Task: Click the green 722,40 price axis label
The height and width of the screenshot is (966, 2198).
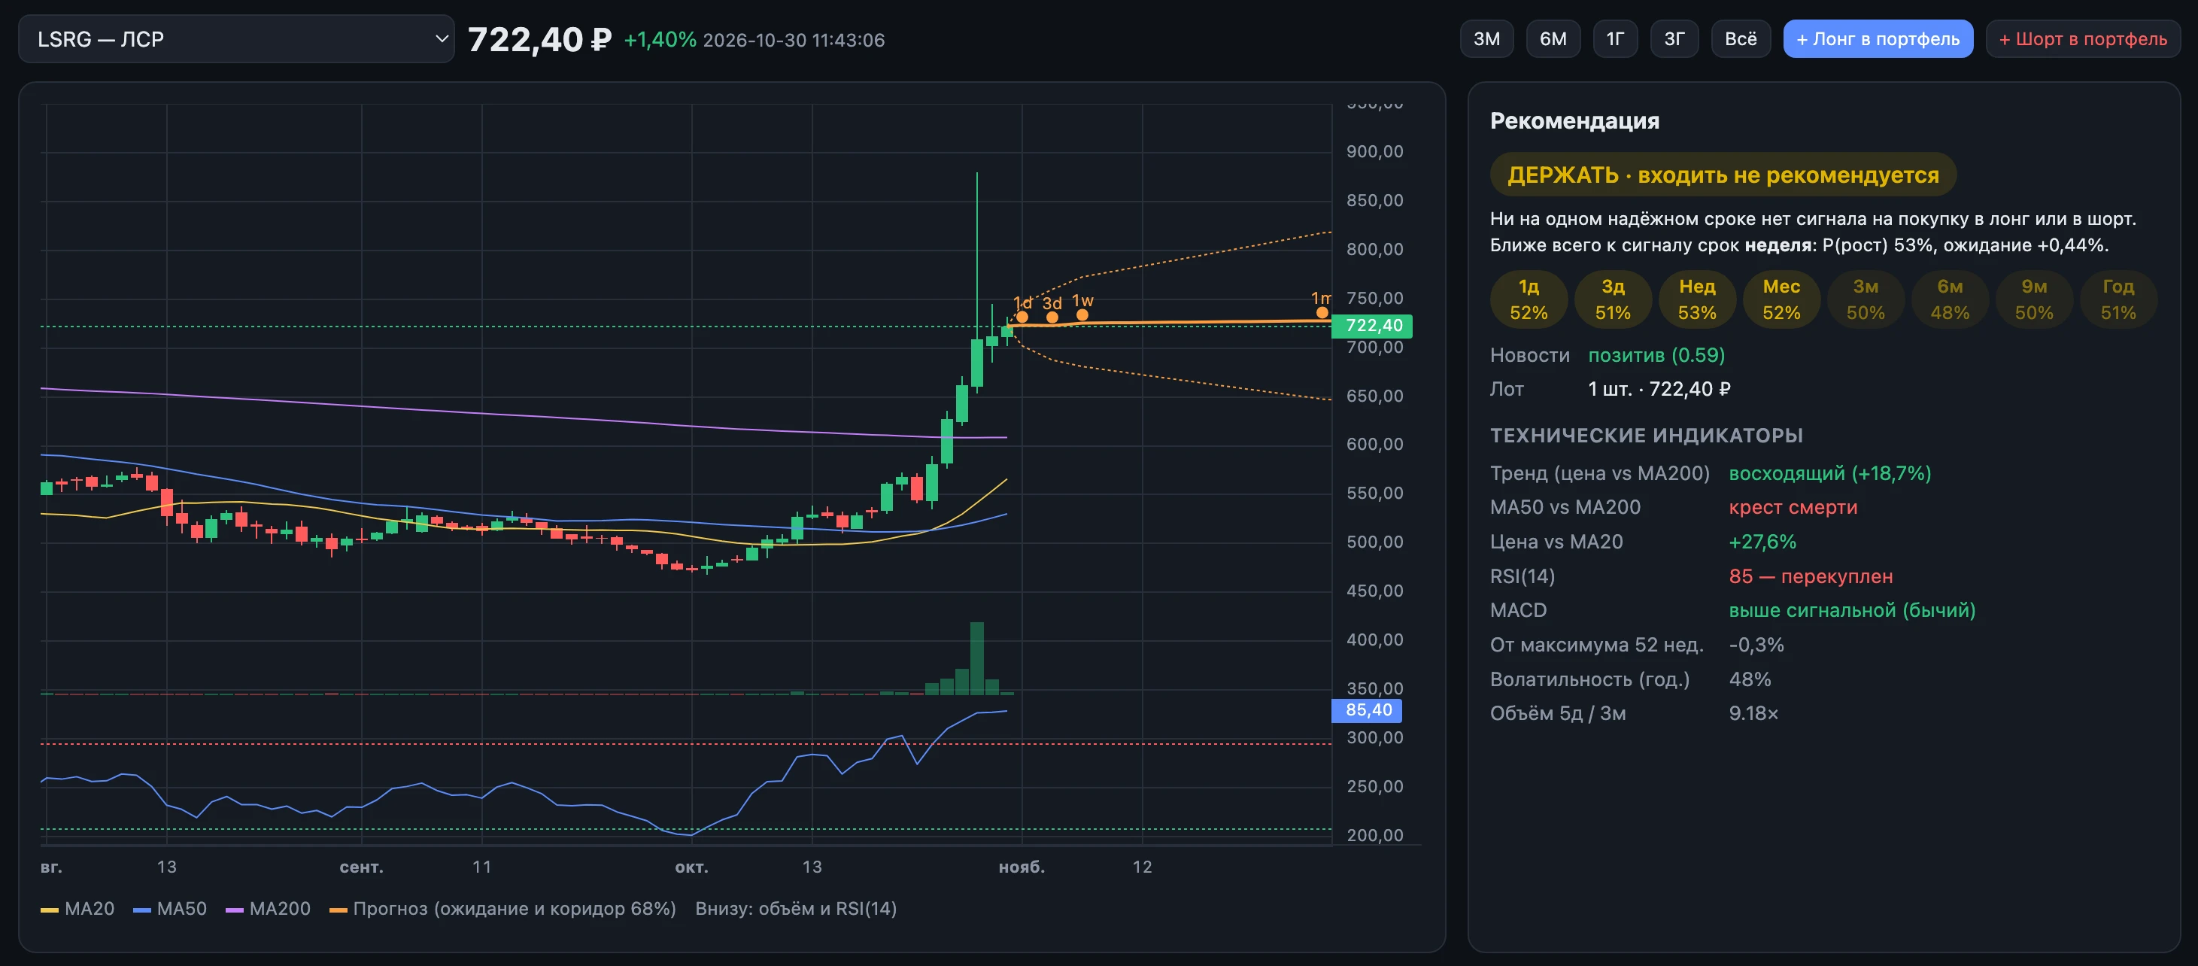Action: 1372,326
